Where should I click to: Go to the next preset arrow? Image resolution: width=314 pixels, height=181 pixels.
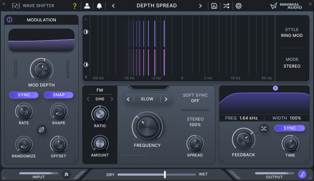tap(200, 6)
